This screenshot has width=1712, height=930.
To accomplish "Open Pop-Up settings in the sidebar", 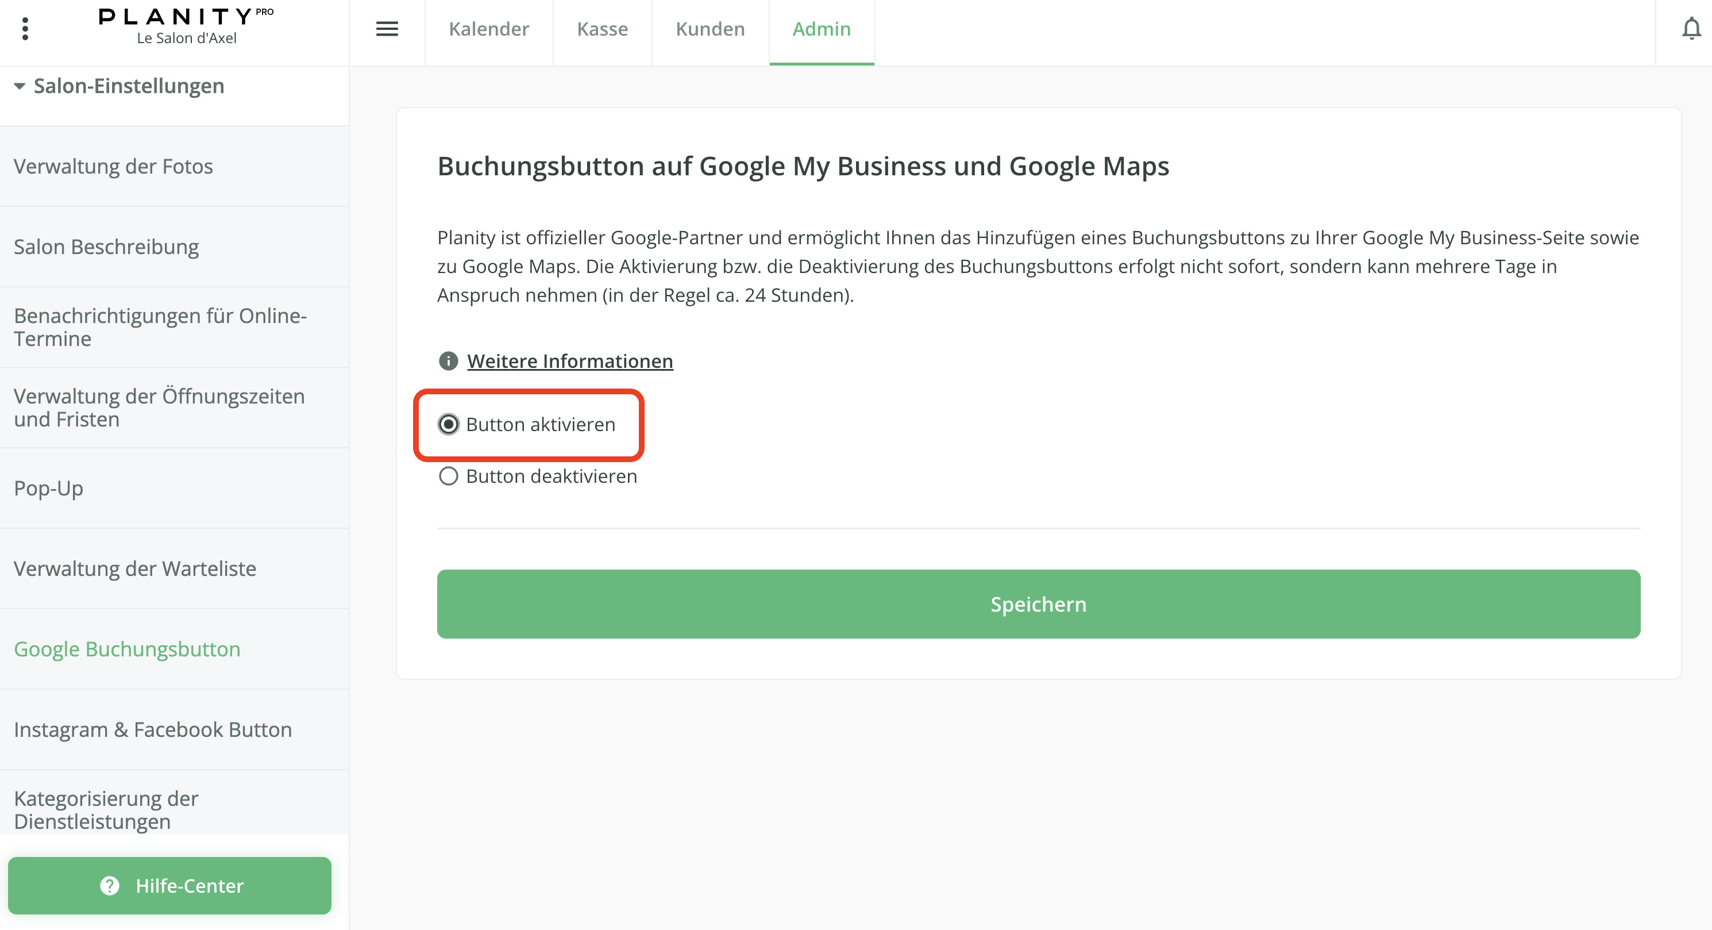I will click(x=48, y=488).
